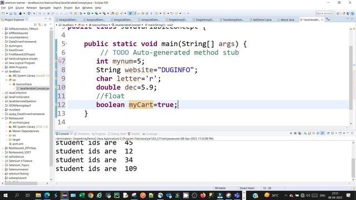Click the taskbar Search magnifier icon
This screenshot has width=356, height=200.
17,195
